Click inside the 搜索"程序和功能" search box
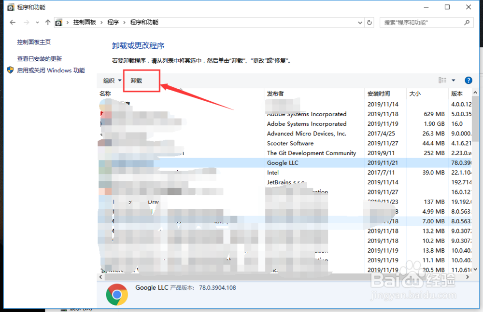 coord(425,22)
